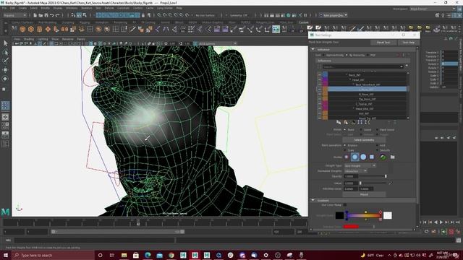Click Hammer weights icon below influence list
The height and width of the screenshot is (260, 463).
click(353, 122)
